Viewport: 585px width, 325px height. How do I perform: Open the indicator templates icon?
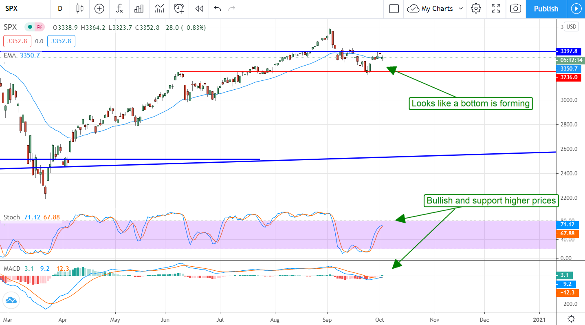(x=159, y=9)
